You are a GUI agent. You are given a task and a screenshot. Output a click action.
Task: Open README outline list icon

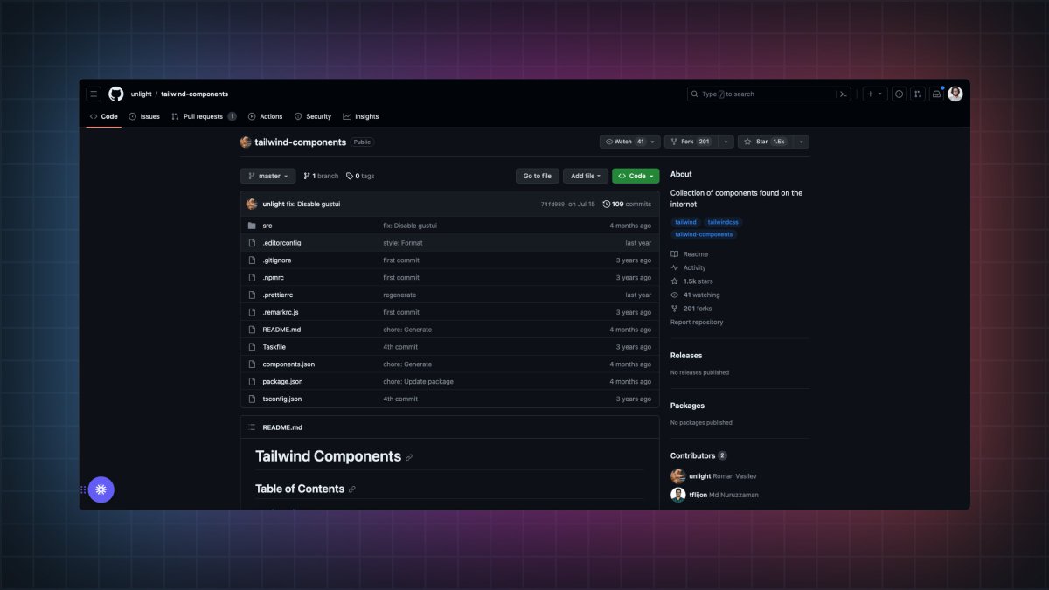pos(252,427)
